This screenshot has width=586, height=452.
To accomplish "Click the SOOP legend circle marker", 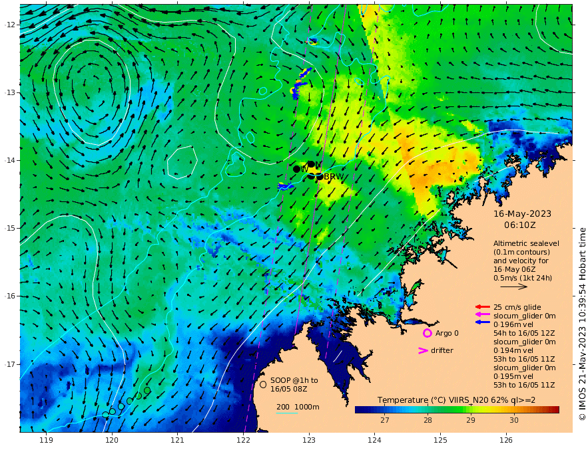I will point(263,384).
